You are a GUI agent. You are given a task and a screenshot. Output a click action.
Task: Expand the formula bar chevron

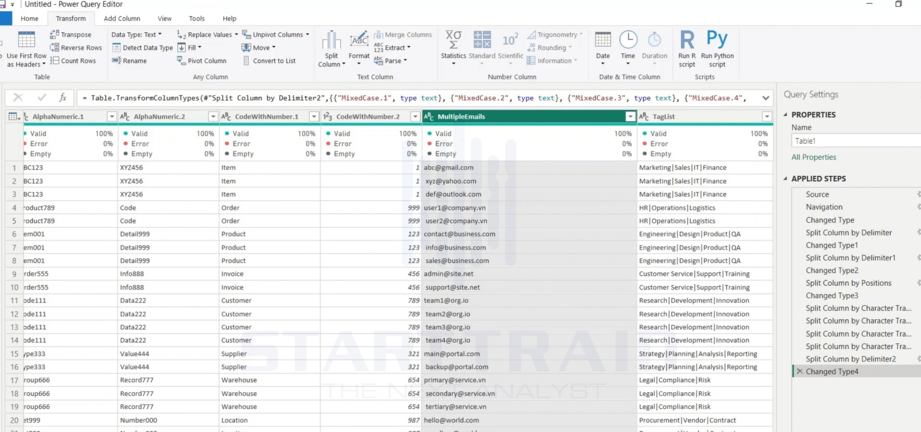pyautogui.click(x=766, y=98)
